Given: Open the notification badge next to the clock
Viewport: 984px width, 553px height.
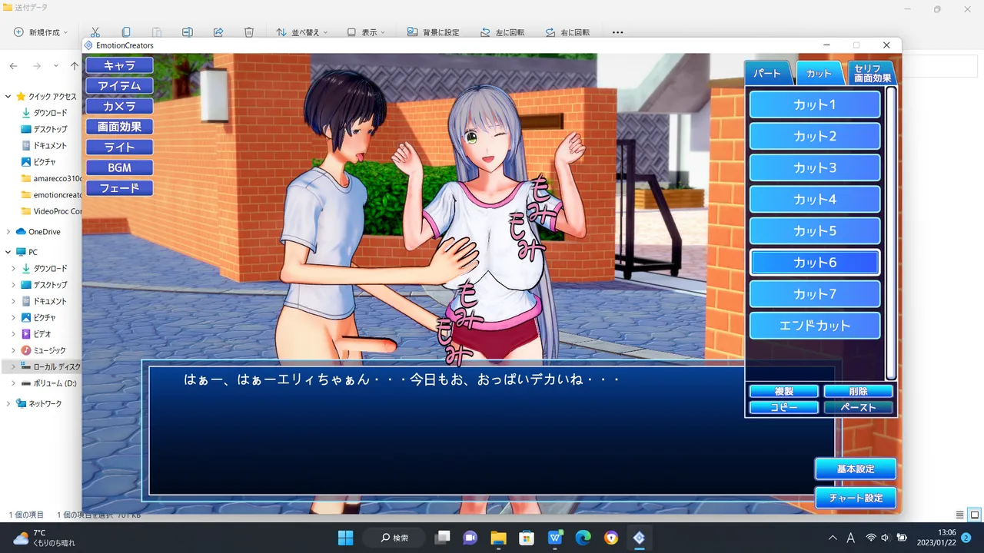Looking at the screenshot, I should (966, 538).
